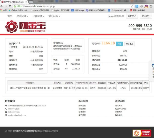Click the blue extension icon by star

137,6
